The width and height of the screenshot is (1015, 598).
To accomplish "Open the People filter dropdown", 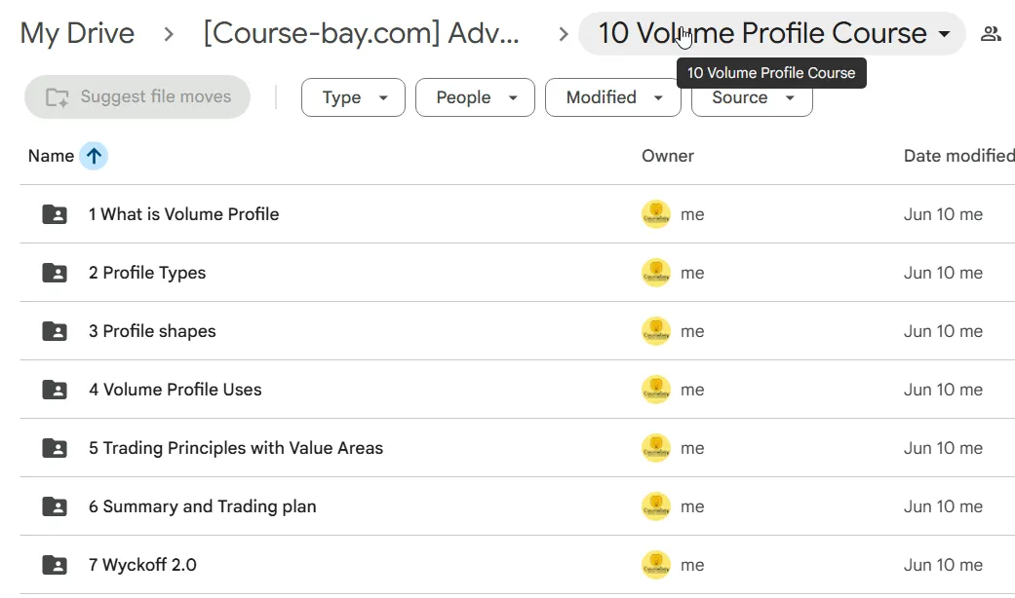I will (x=475, y=97).
